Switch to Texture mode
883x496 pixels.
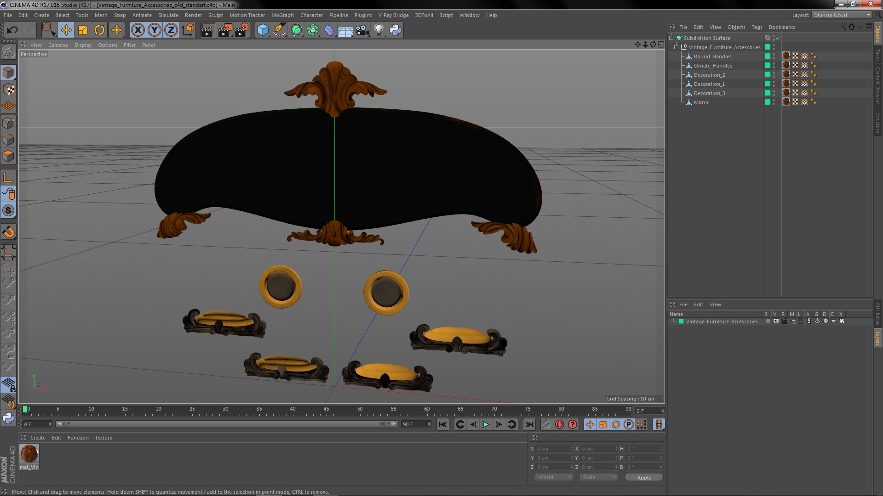[x=8, y=90]
